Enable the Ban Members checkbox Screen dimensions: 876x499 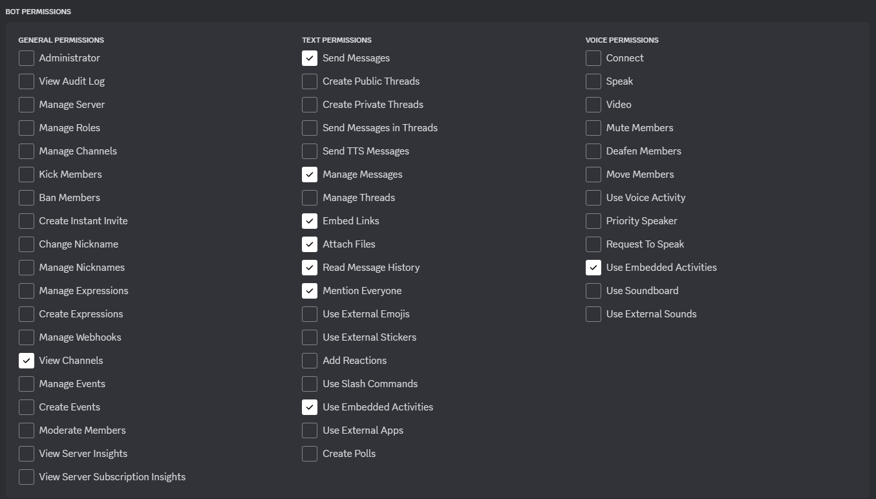[26, 197]
